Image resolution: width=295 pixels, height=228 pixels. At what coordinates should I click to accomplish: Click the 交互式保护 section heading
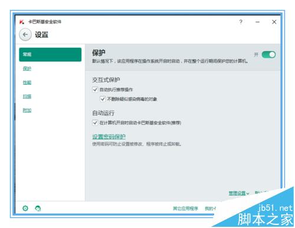coord(106,80)
